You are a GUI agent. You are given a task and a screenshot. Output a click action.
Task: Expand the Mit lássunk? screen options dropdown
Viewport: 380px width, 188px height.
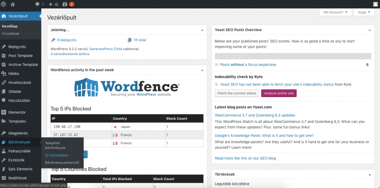point(335,12)
